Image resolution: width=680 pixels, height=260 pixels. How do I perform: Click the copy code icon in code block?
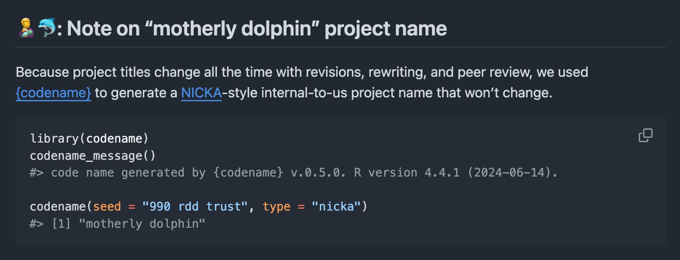pos(645,135)
